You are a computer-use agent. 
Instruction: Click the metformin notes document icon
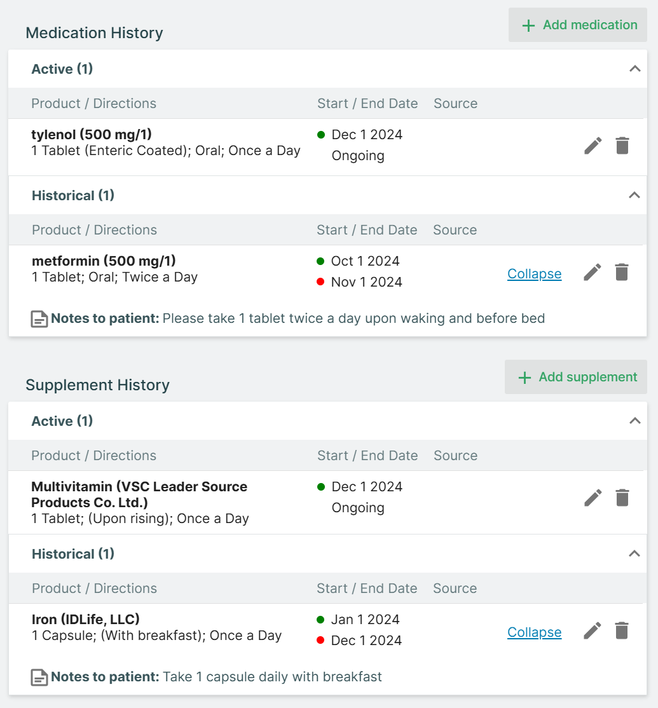pyautogui.click(x=39, y=319)
